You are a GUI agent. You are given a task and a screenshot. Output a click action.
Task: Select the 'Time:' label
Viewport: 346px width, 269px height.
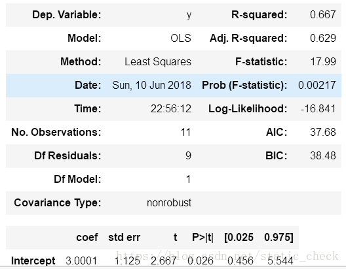[88, 109]
